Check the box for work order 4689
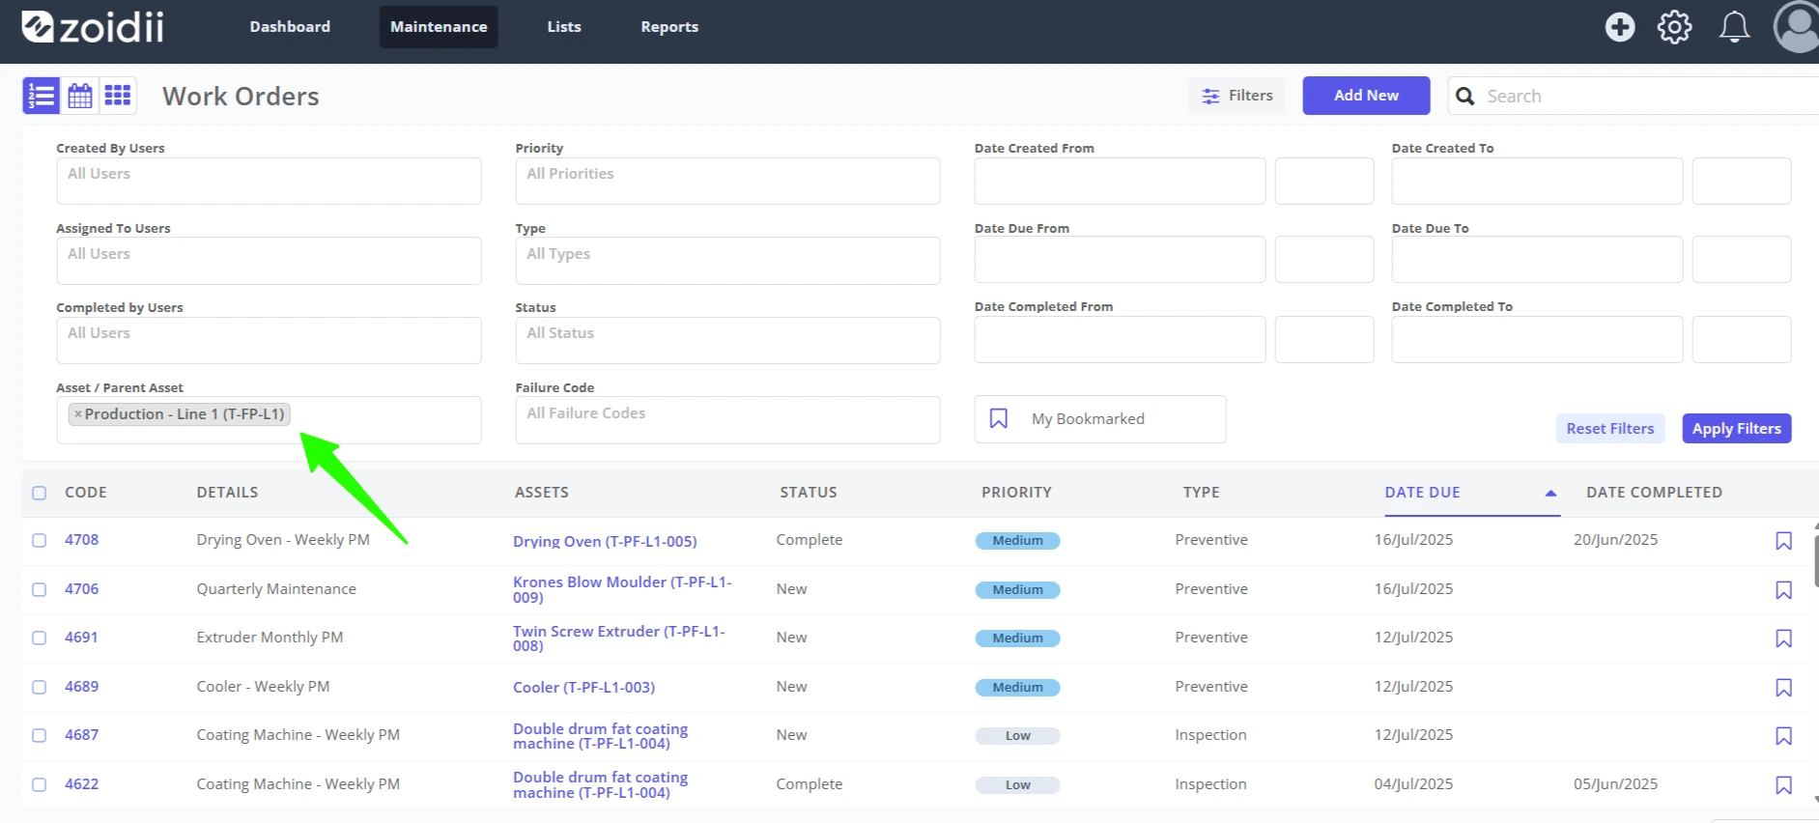1819x823 pixels. (x=40, y=687)
